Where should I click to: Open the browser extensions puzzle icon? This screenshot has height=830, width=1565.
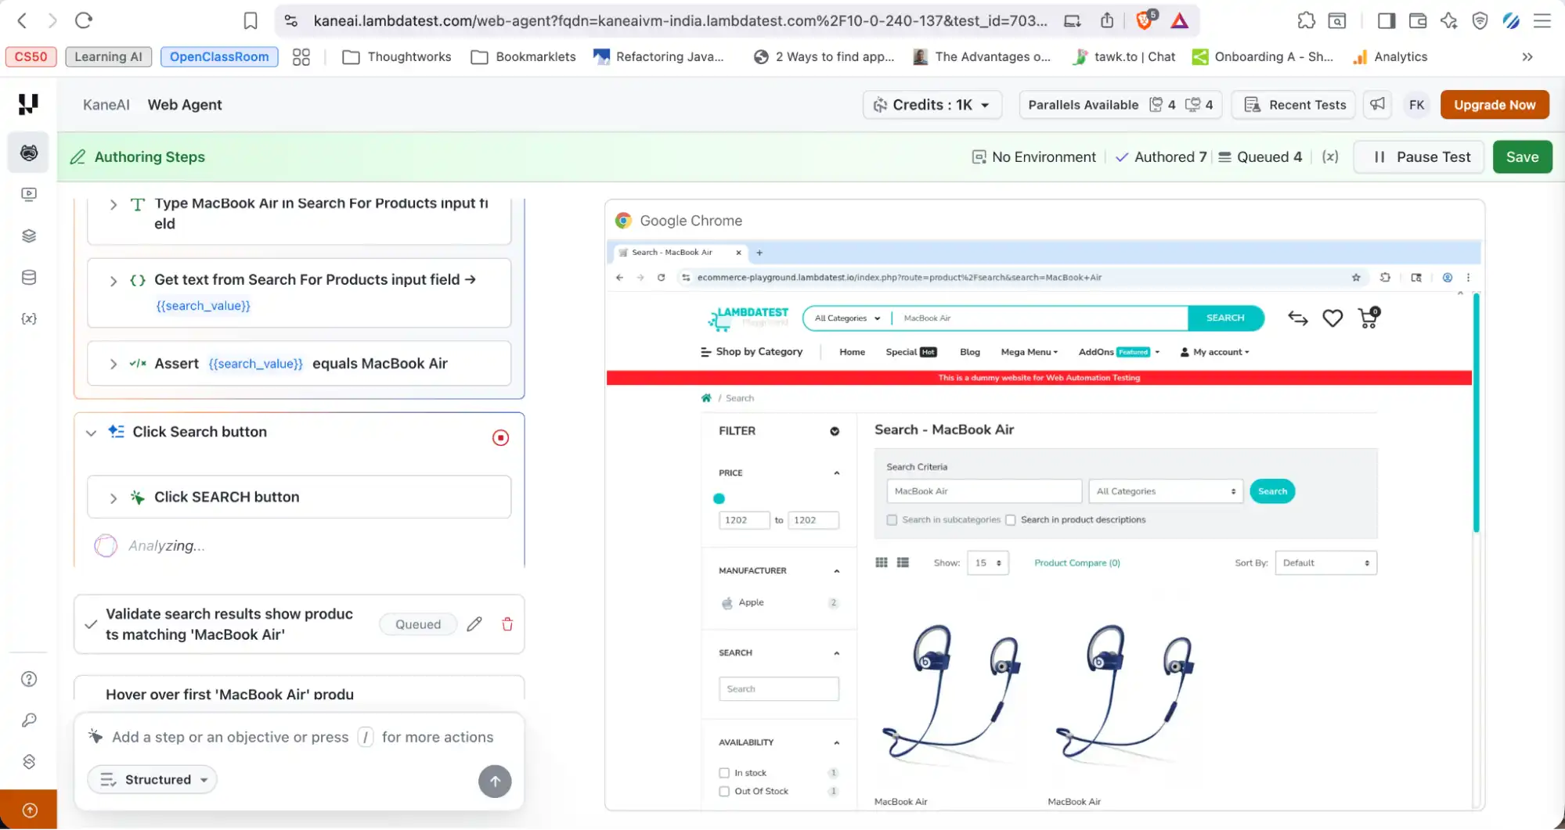[x=1306, y=20]
